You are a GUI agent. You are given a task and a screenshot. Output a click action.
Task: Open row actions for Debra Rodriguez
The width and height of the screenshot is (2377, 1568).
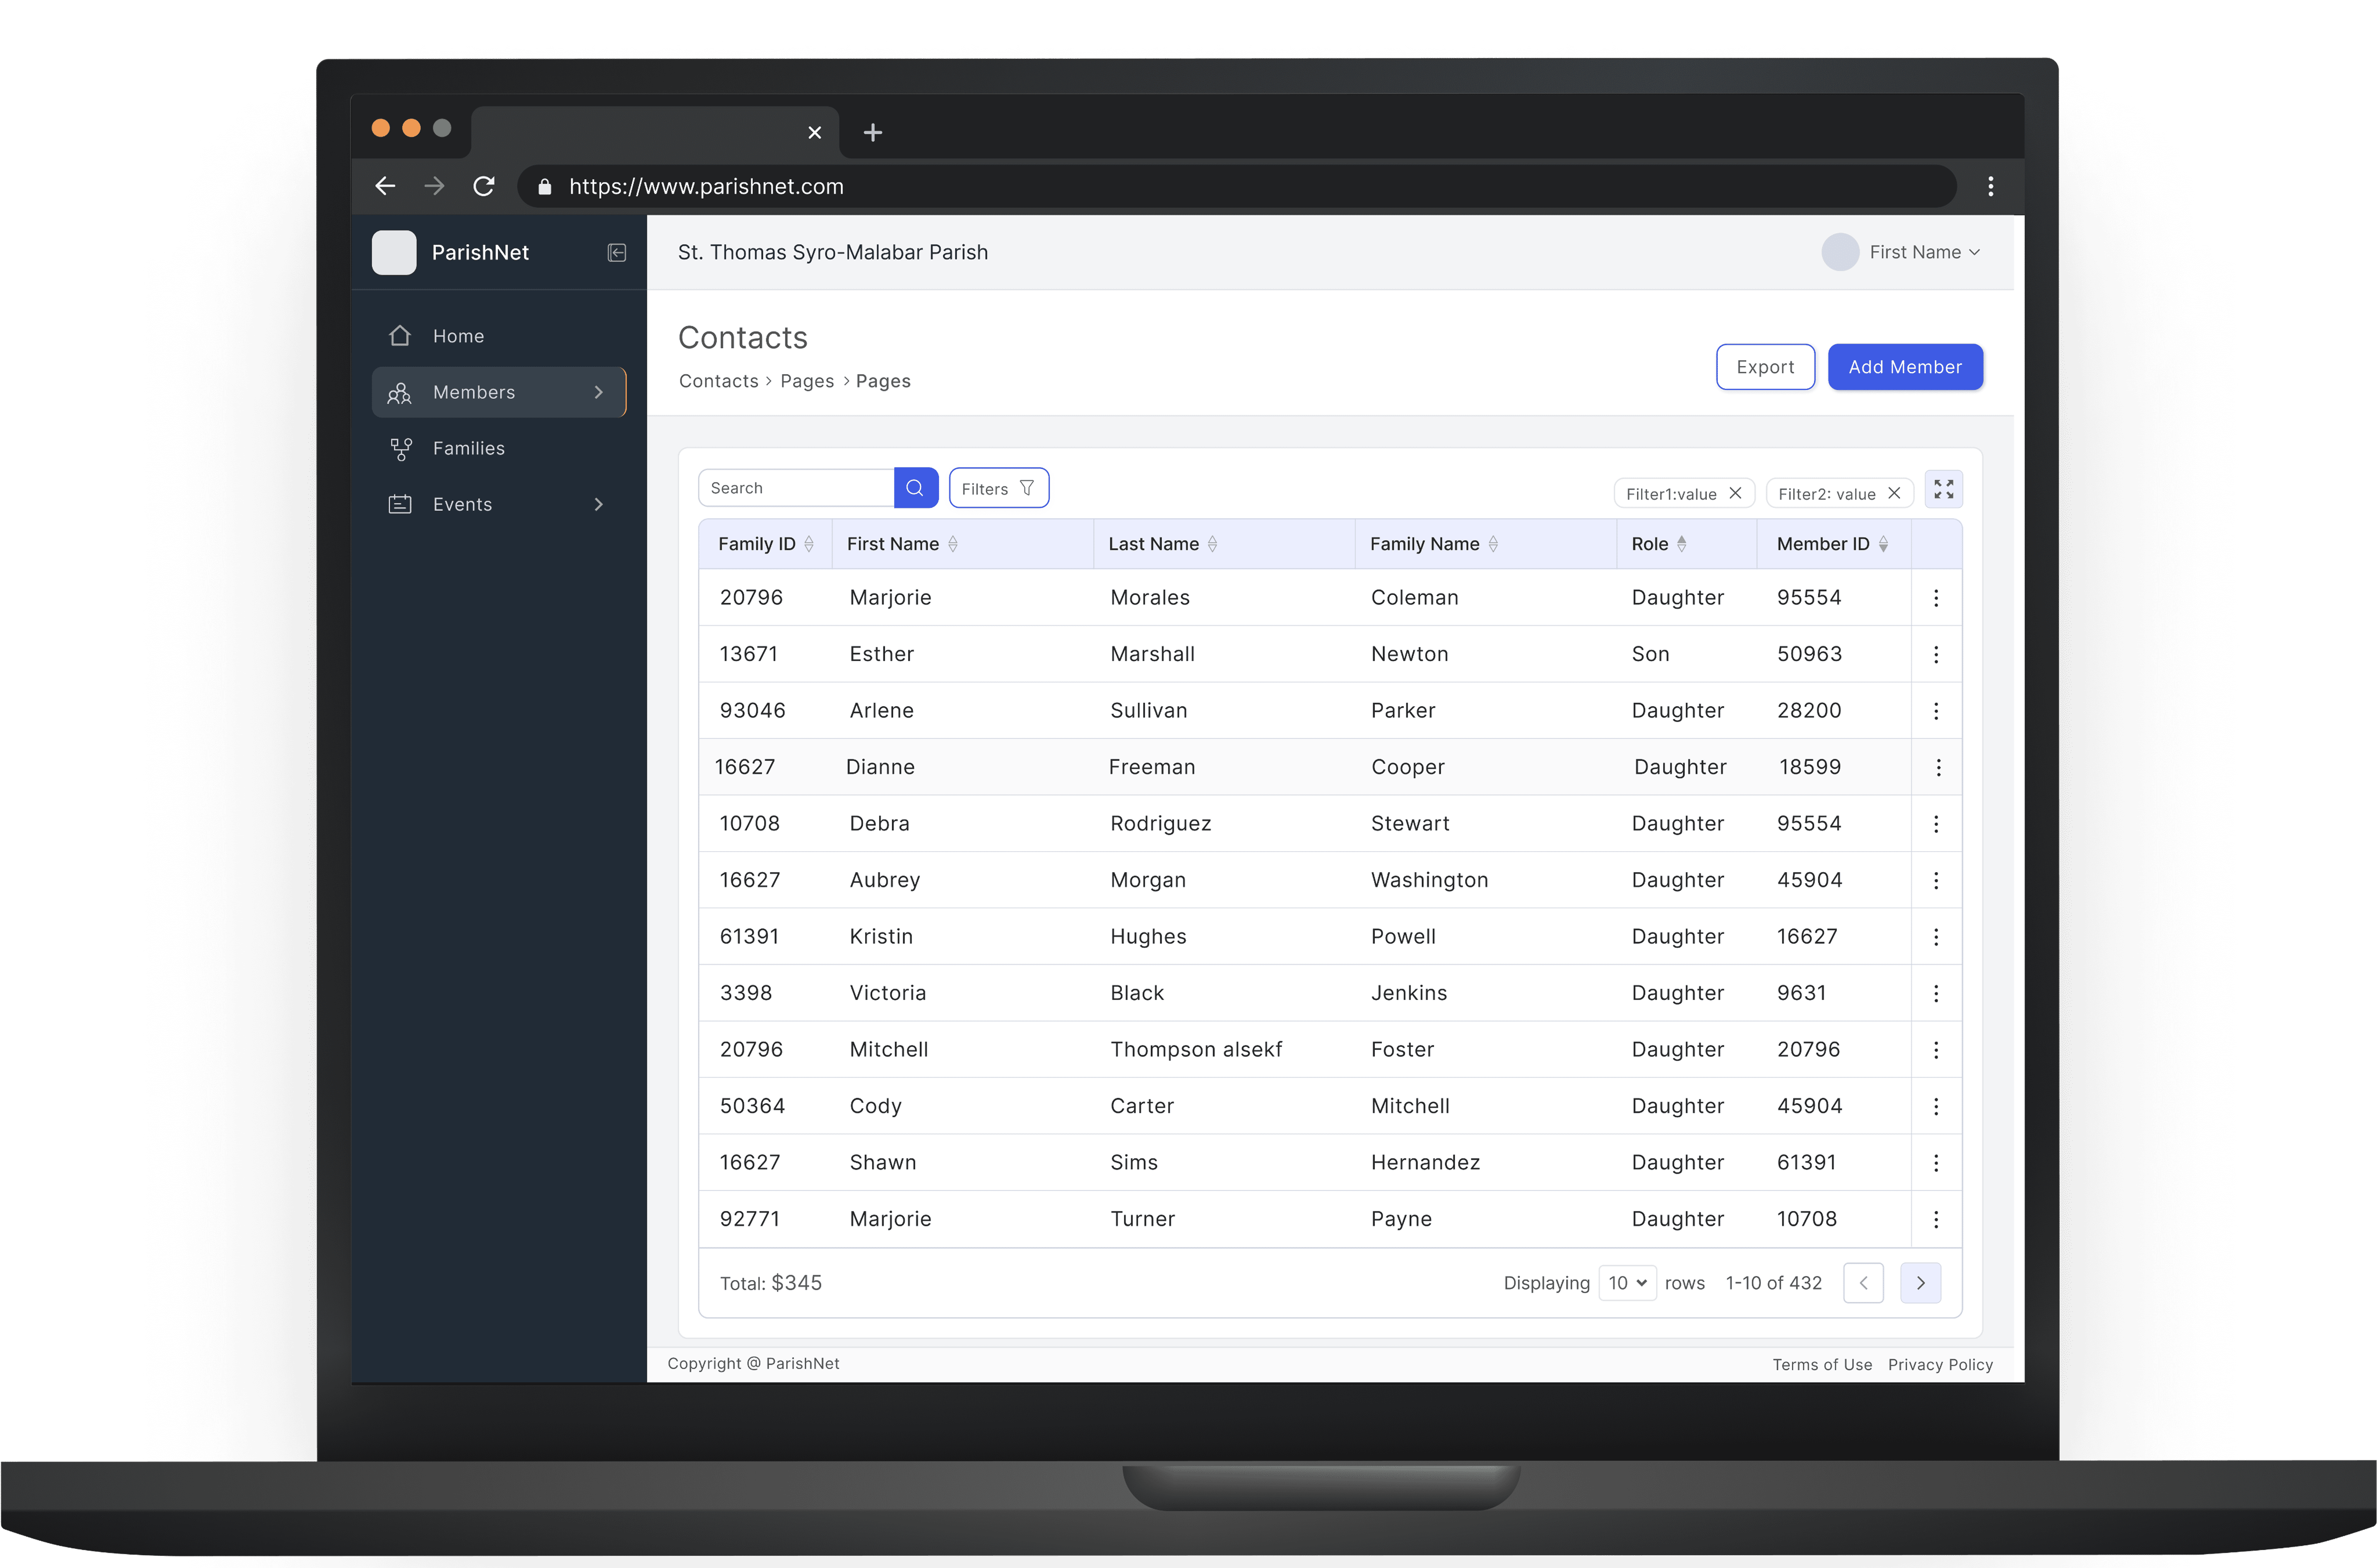1936,824
